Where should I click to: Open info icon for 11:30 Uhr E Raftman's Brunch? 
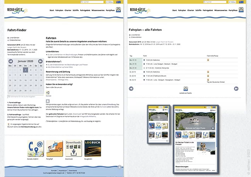tap(208, 76)
